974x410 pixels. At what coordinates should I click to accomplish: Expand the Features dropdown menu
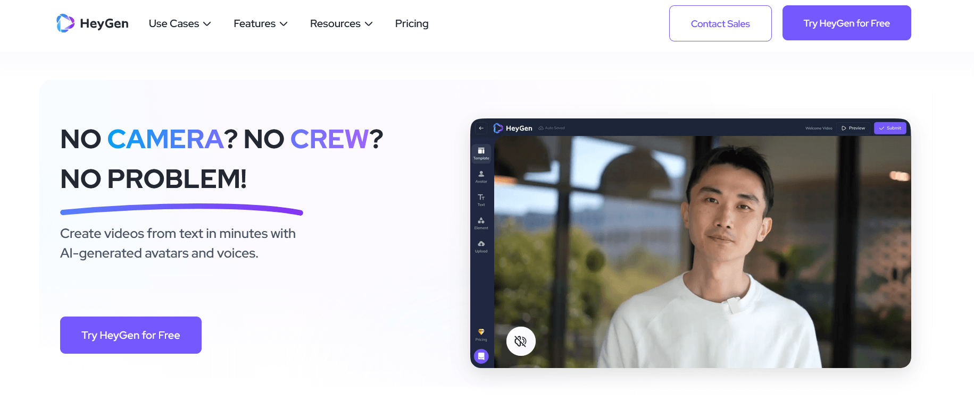[261, 23]
